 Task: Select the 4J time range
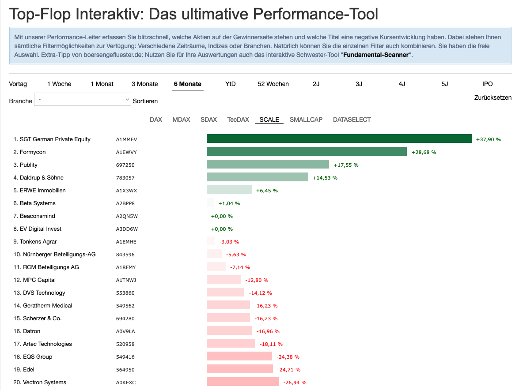coord(402,84)
